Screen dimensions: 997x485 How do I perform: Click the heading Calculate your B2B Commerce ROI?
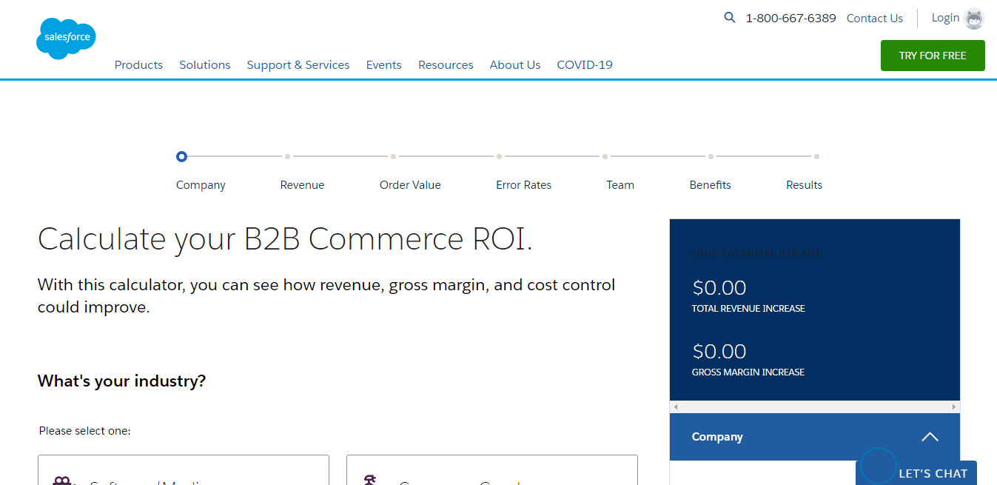click(285, 239)
